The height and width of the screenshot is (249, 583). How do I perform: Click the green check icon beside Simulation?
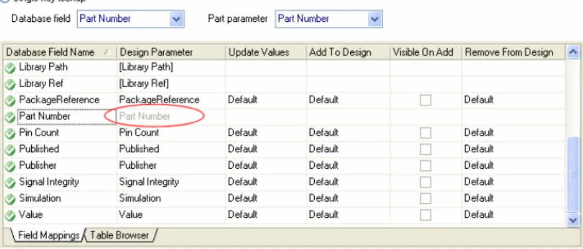click(x=10, y=199)
